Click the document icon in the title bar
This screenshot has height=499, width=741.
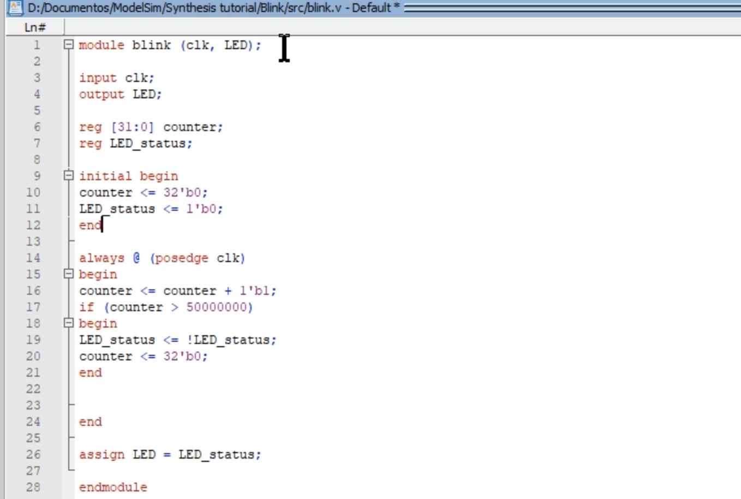pyautogui.click(x=15, y=8)
